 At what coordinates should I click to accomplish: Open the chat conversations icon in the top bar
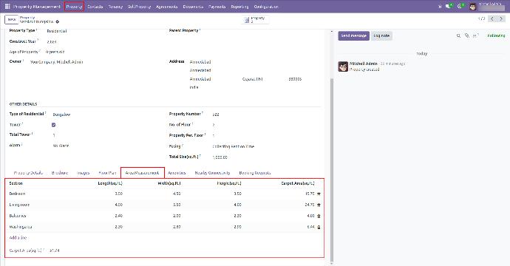[x=449, y=6]
